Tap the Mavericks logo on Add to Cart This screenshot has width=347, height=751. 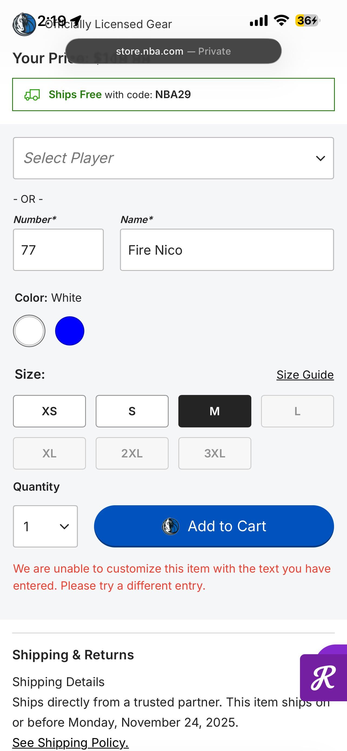tap(171, 526)
